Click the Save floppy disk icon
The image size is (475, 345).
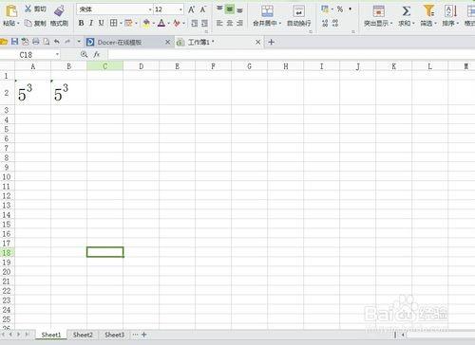pos(14,42)
